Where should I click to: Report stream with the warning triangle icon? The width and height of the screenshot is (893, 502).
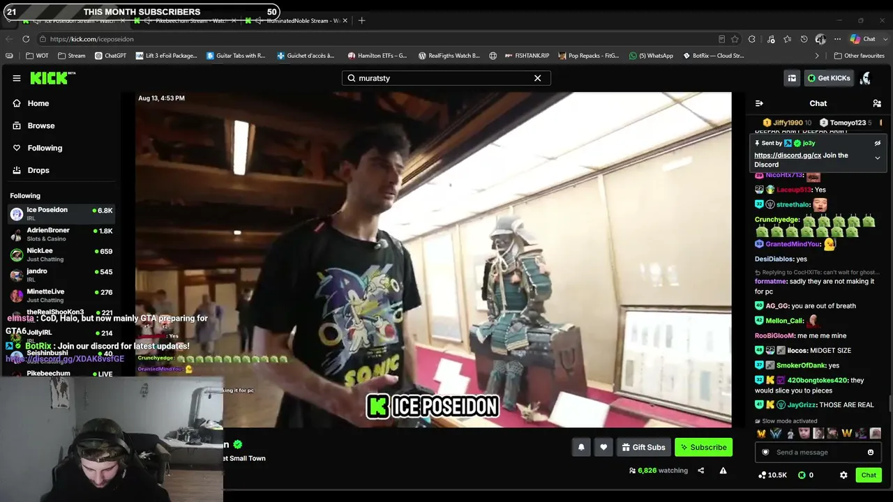[723, 471]
